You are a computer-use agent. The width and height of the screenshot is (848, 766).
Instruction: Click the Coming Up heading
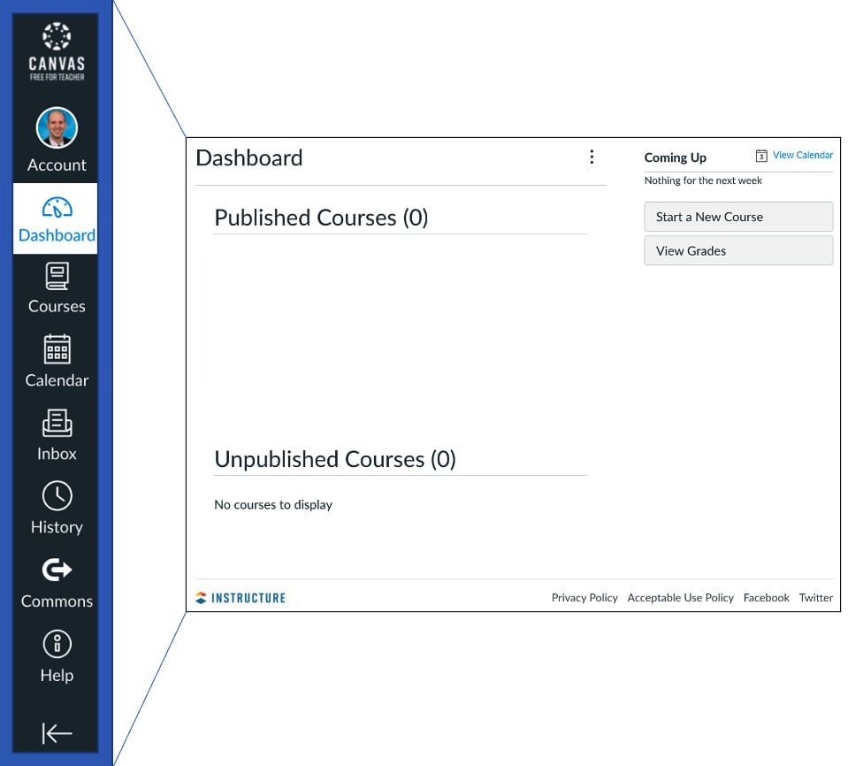pyautogui.click(x=675, y=157)
